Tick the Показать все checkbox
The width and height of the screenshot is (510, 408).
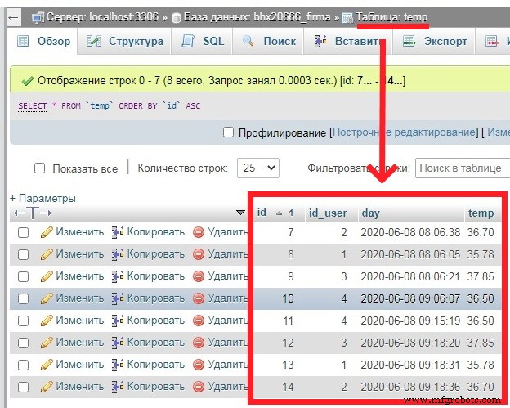coord(39,168)
